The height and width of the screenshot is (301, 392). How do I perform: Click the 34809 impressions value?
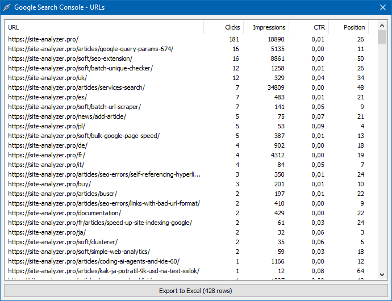pos(276,87)
